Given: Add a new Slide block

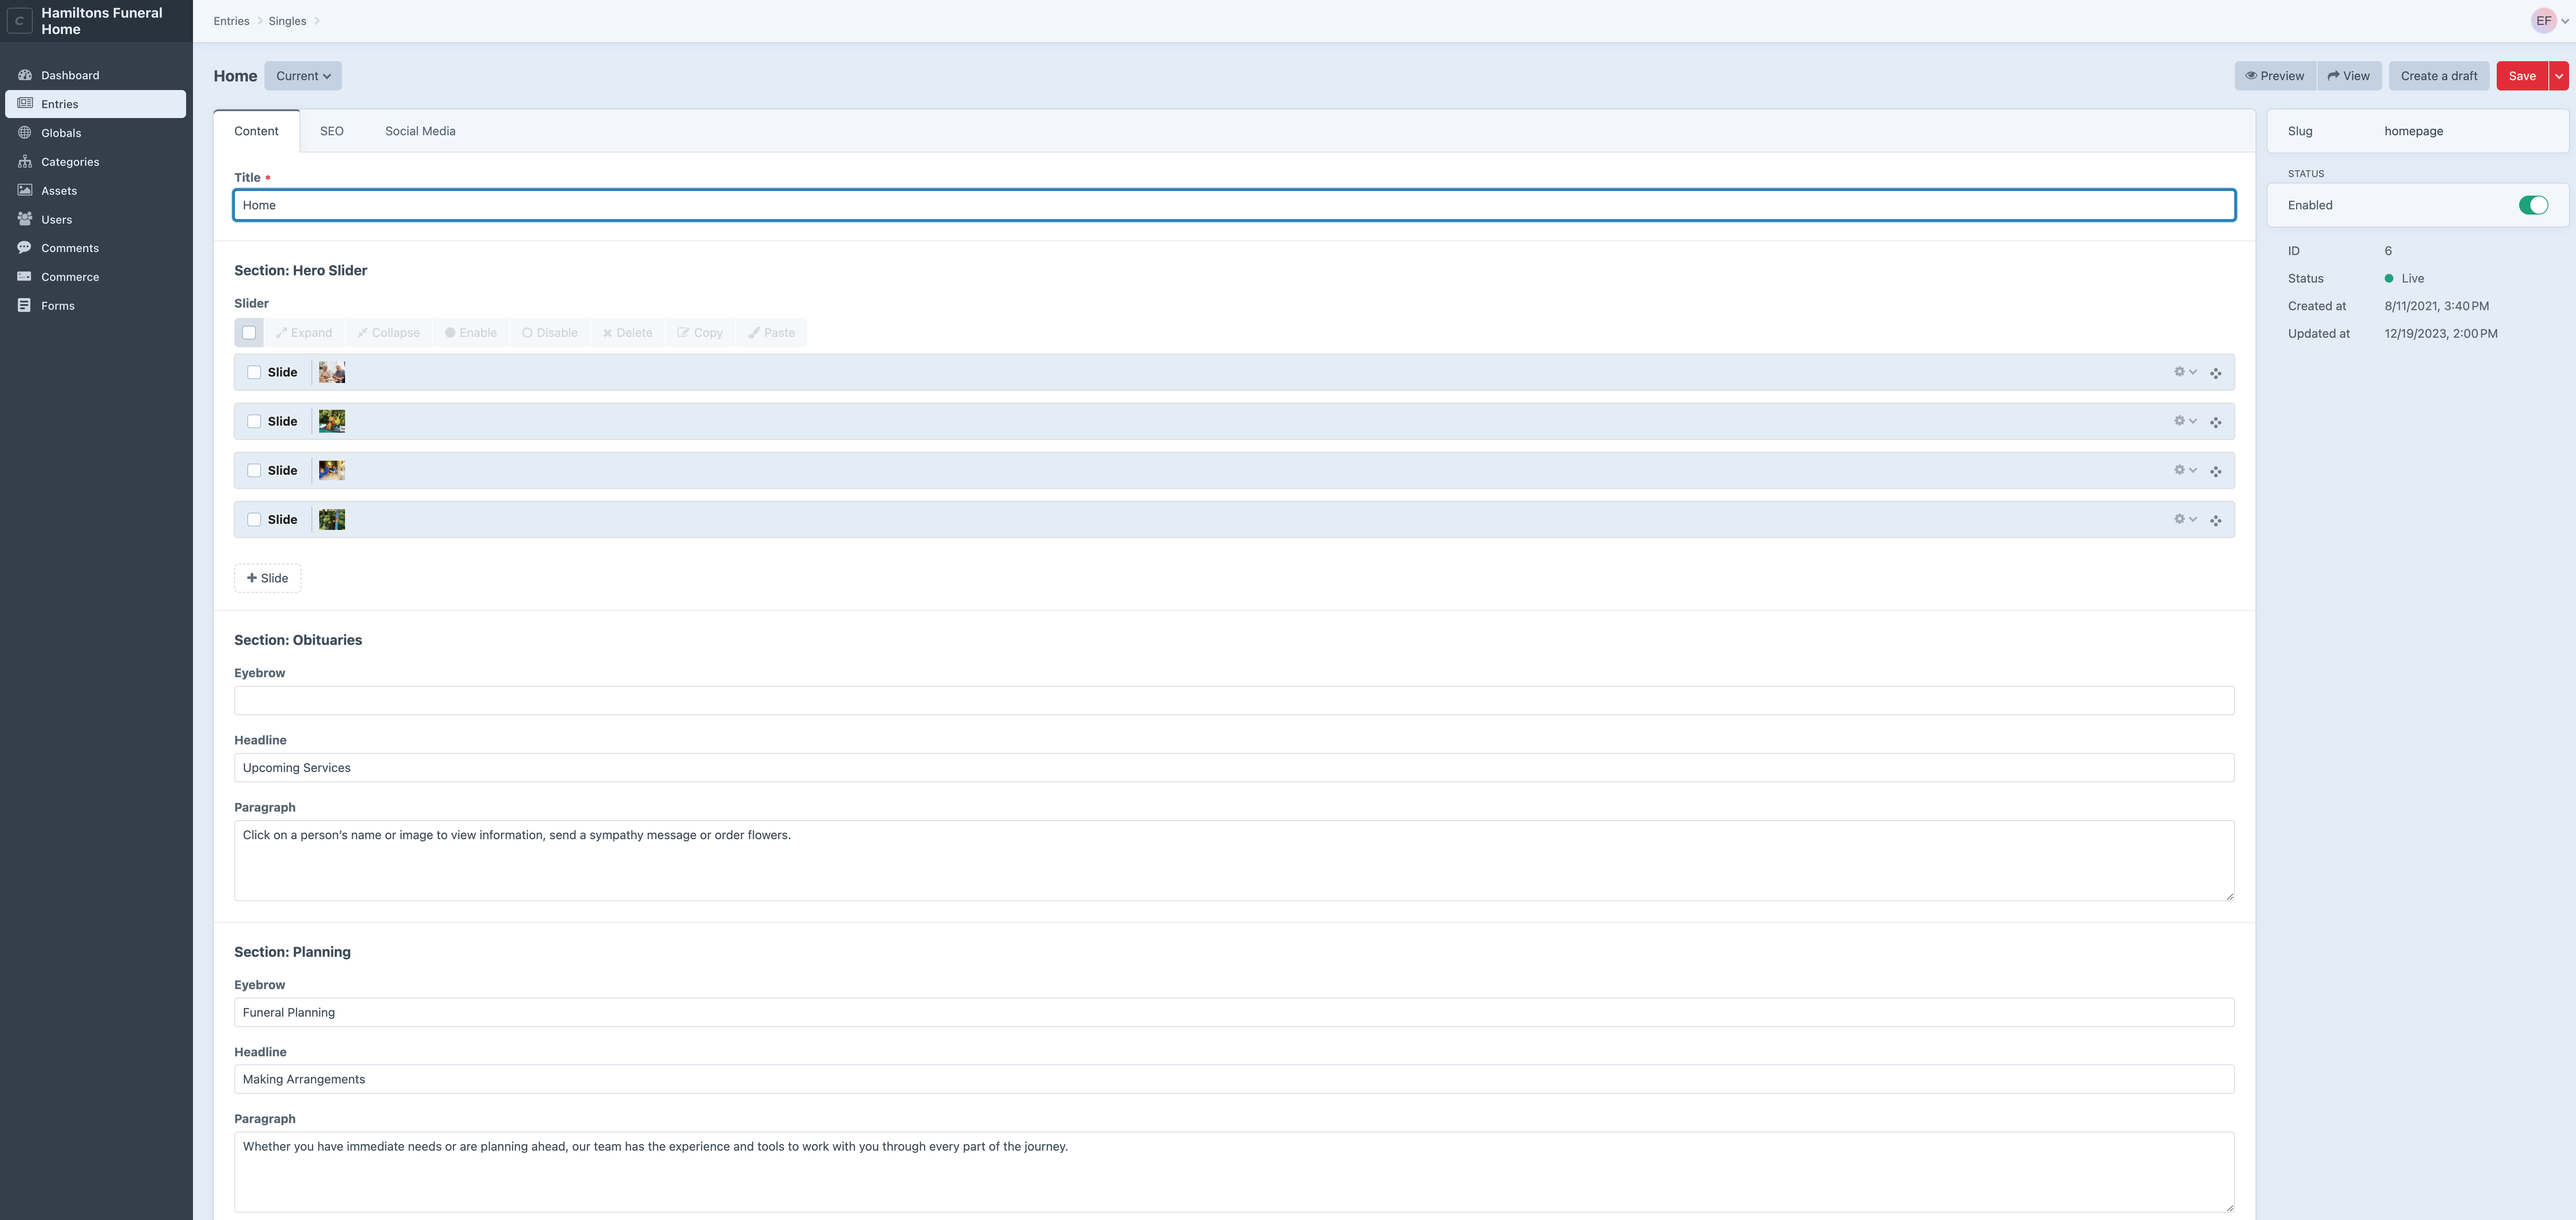Looking at the screenshot, I should click(267, 578).
